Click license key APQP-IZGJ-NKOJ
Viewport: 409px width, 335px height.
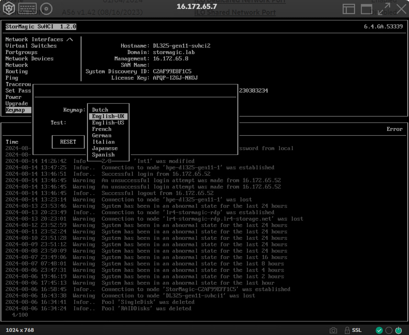click(175, 78)
